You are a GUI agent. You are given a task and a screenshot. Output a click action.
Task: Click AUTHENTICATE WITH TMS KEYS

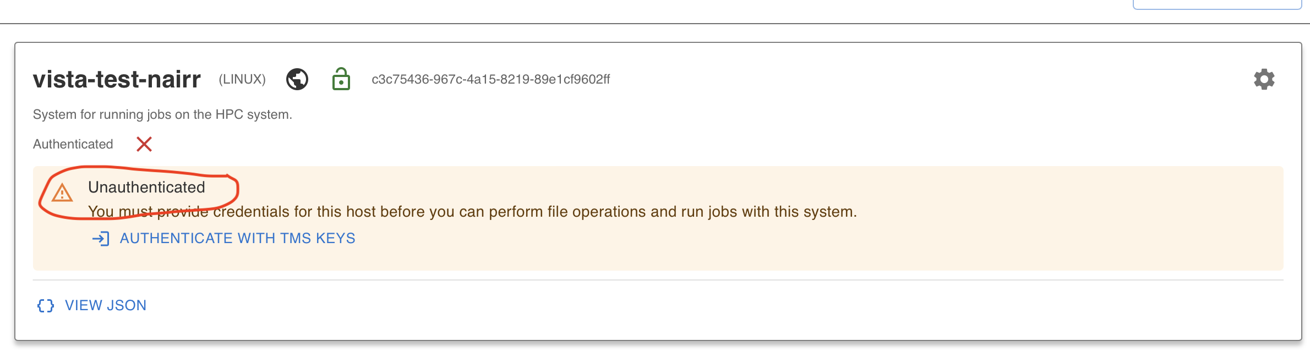(x=238, y=239)
